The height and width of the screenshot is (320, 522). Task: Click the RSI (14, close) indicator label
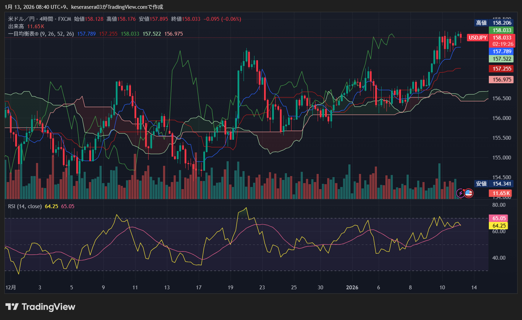pos(25,206)
